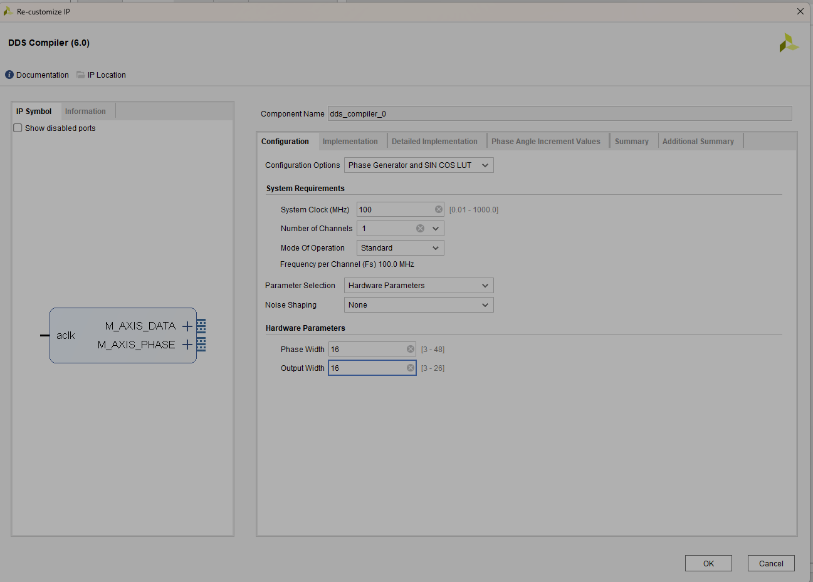Open the Additional Summary tab
813x582 pixels.
pyautogui.click(x=698, y=142)
